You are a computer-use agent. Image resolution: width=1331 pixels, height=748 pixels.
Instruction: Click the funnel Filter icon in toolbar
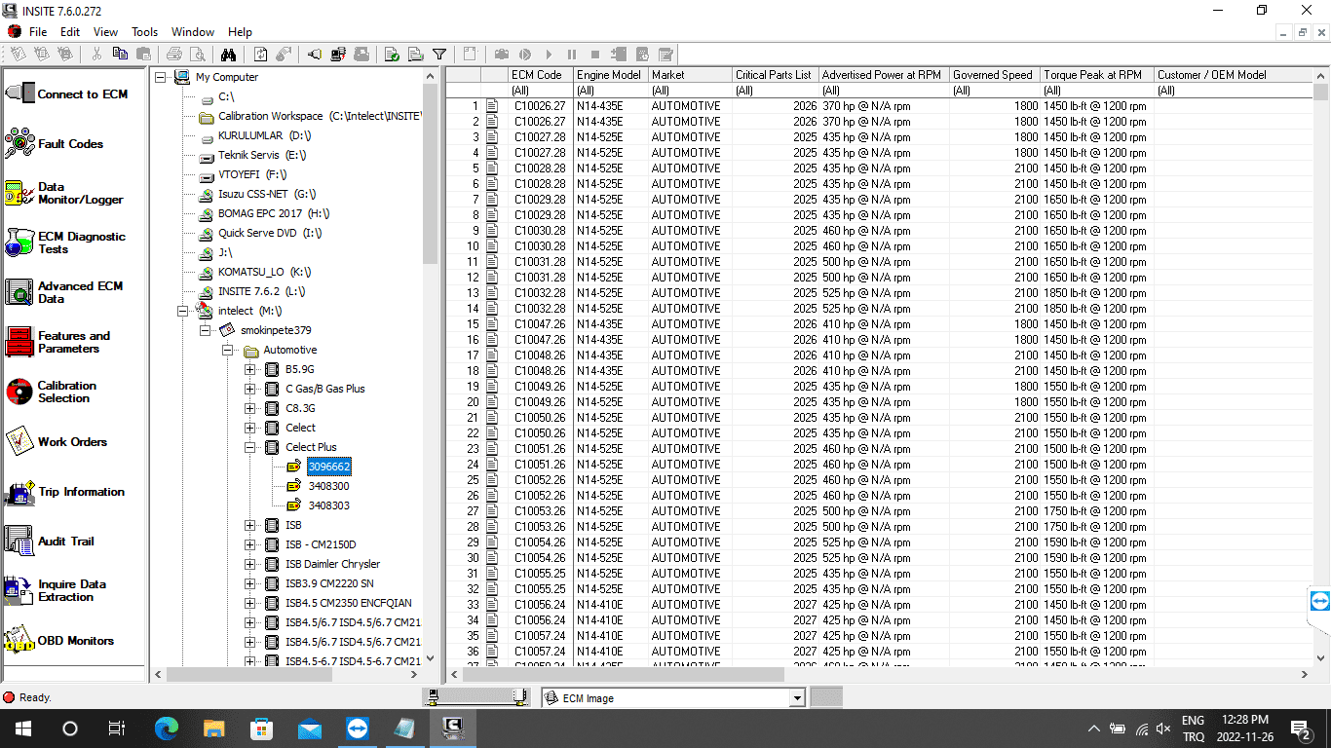[439, 55]
